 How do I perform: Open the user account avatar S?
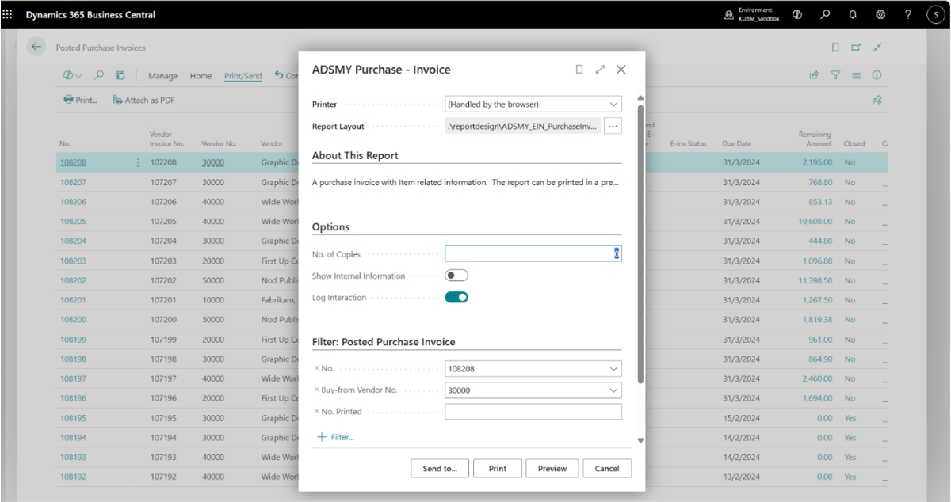(936, 14)
